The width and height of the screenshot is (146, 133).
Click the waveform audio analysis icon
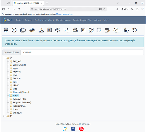32,30
